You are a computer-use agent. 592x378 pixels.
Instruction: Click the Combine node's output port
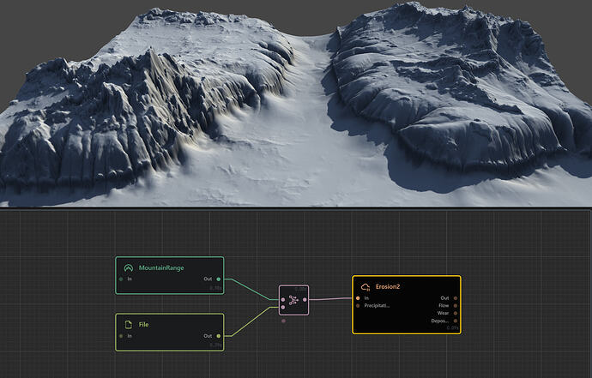[305, 300]
